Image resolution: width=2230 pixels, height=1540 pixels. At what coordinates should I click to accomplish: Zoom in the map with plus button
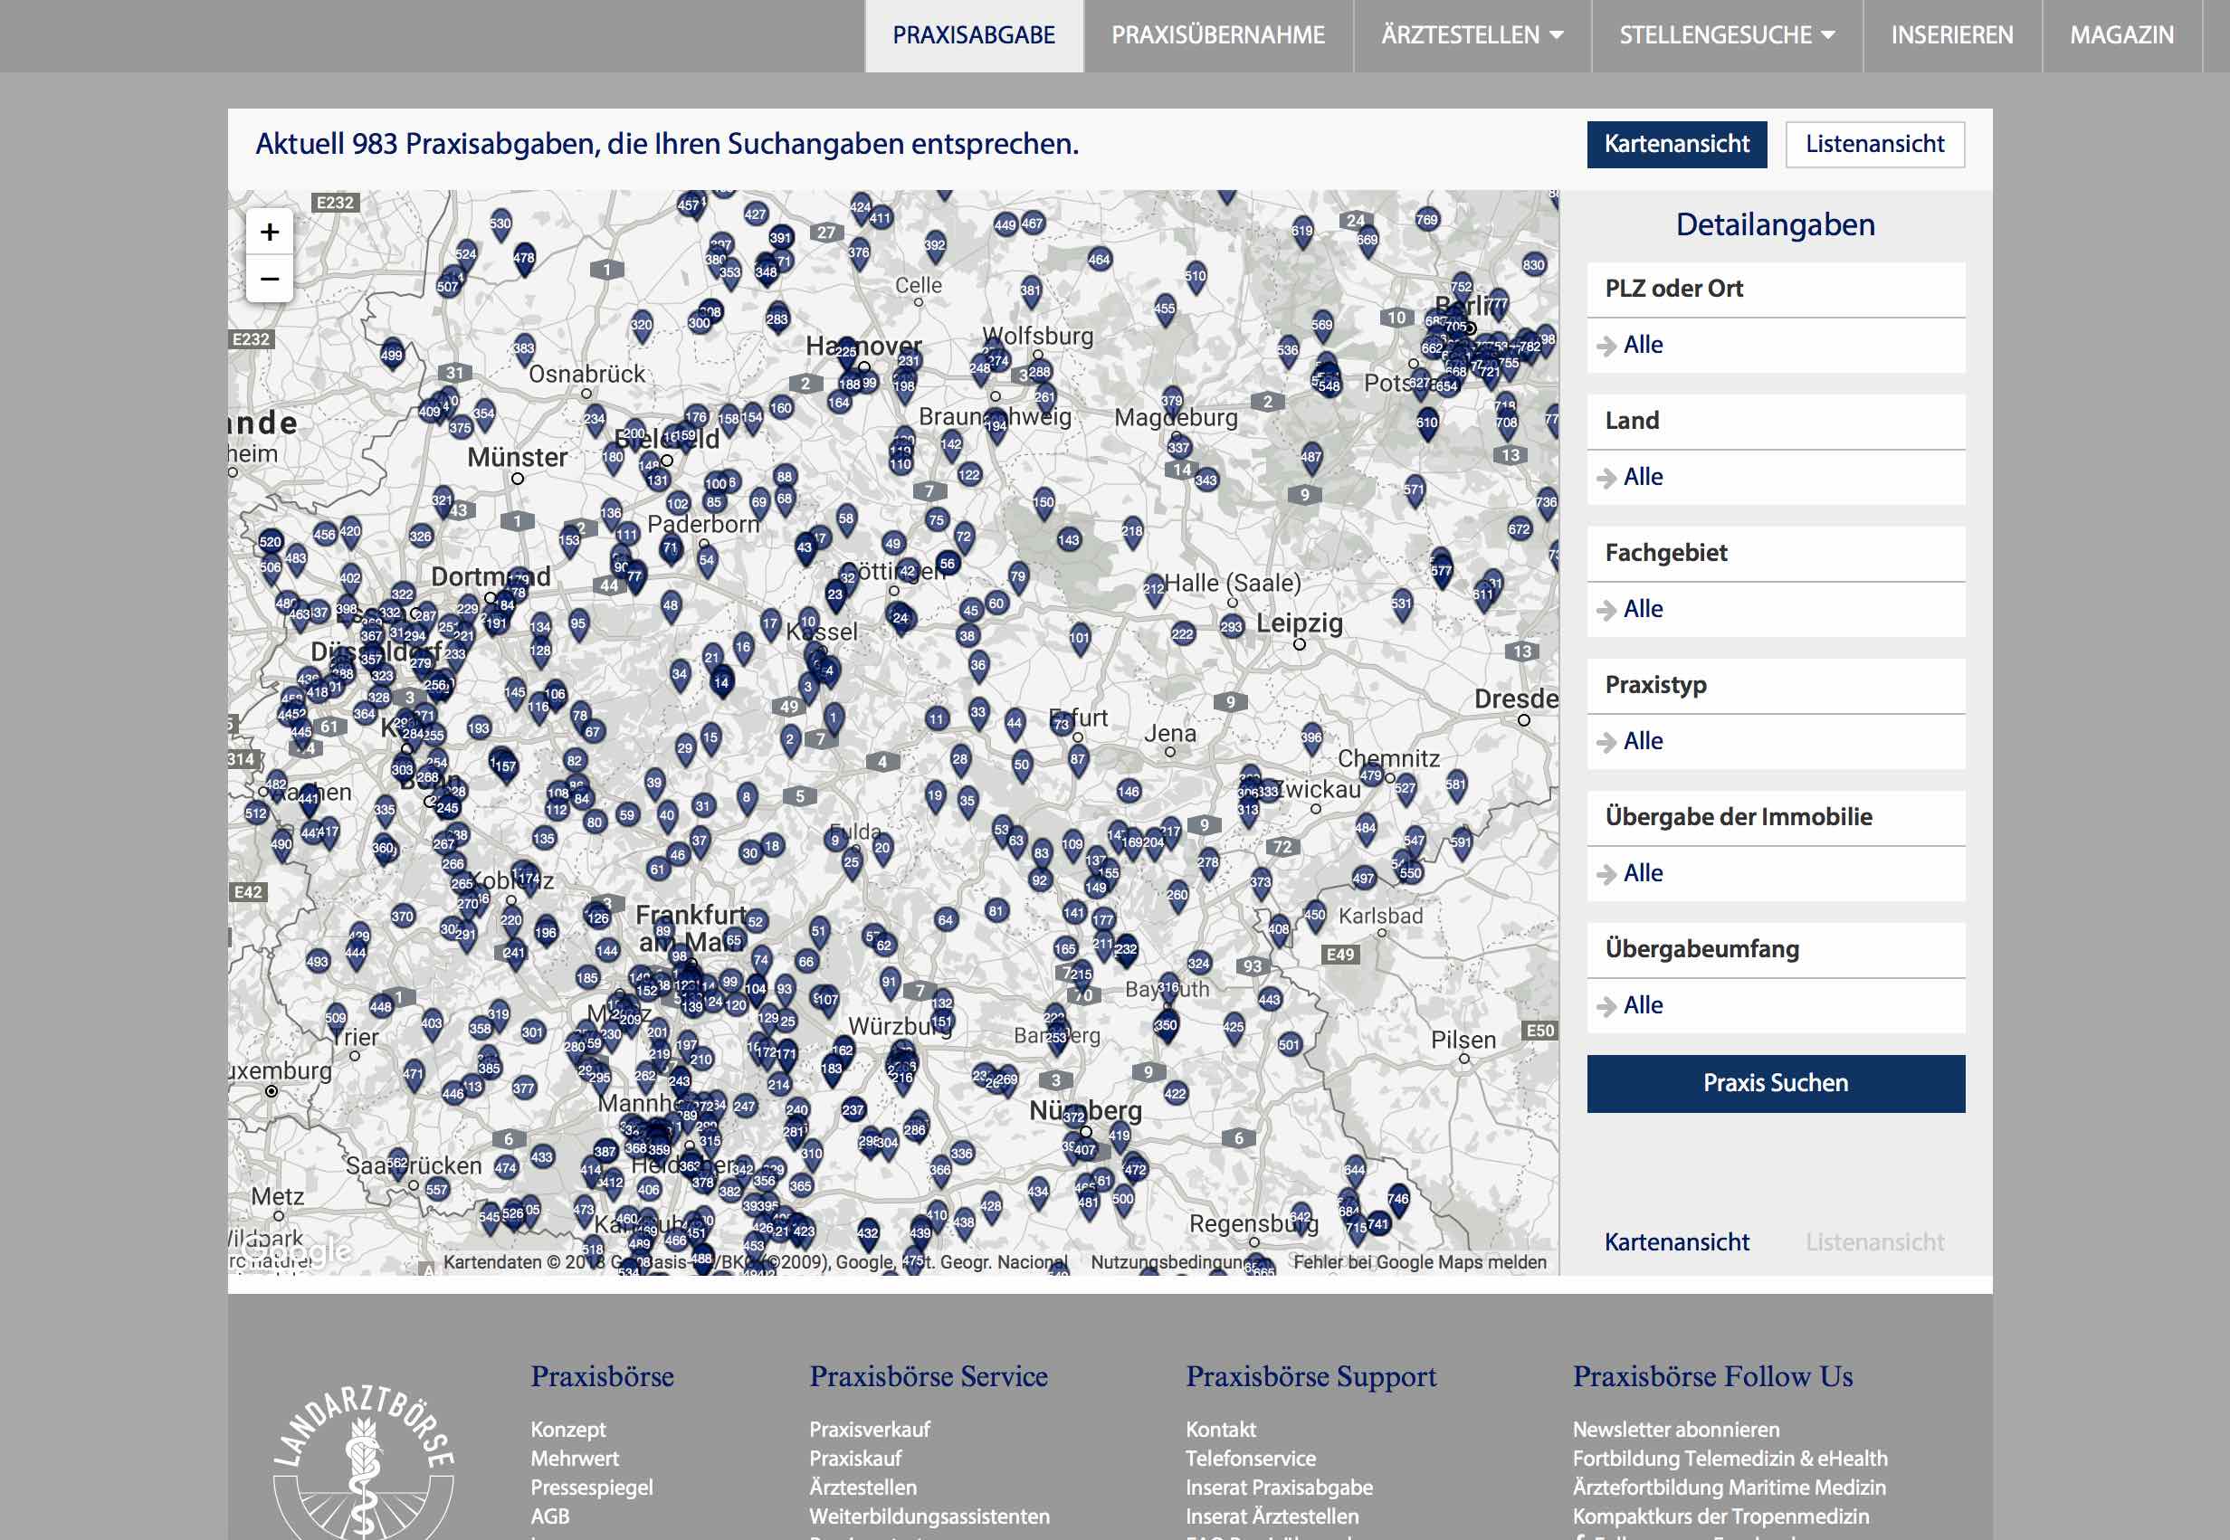269,233
